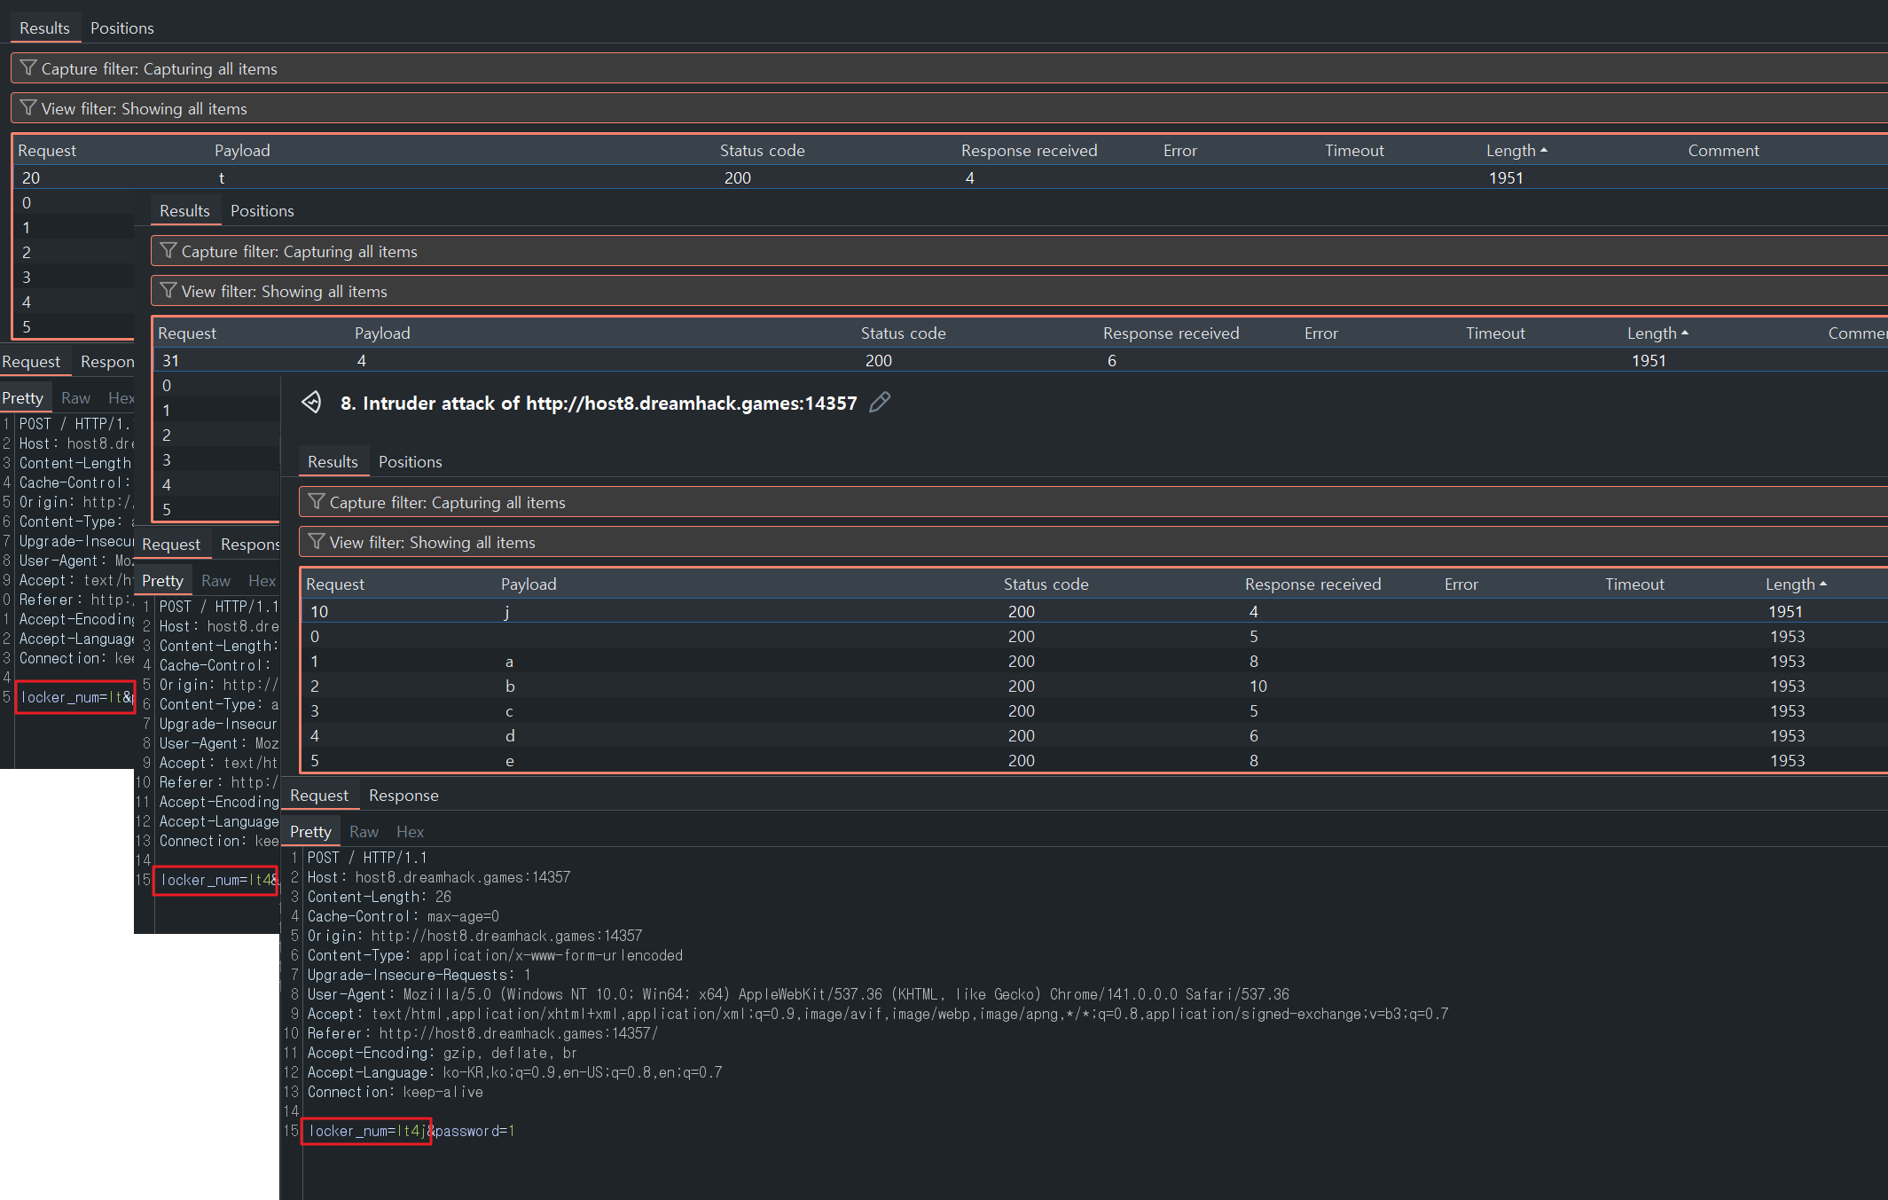This screenshot has width=1888, height=1200.
Task: Click funnel icon on attack 8 Capture filter
Action: click(x=316, y=502)
